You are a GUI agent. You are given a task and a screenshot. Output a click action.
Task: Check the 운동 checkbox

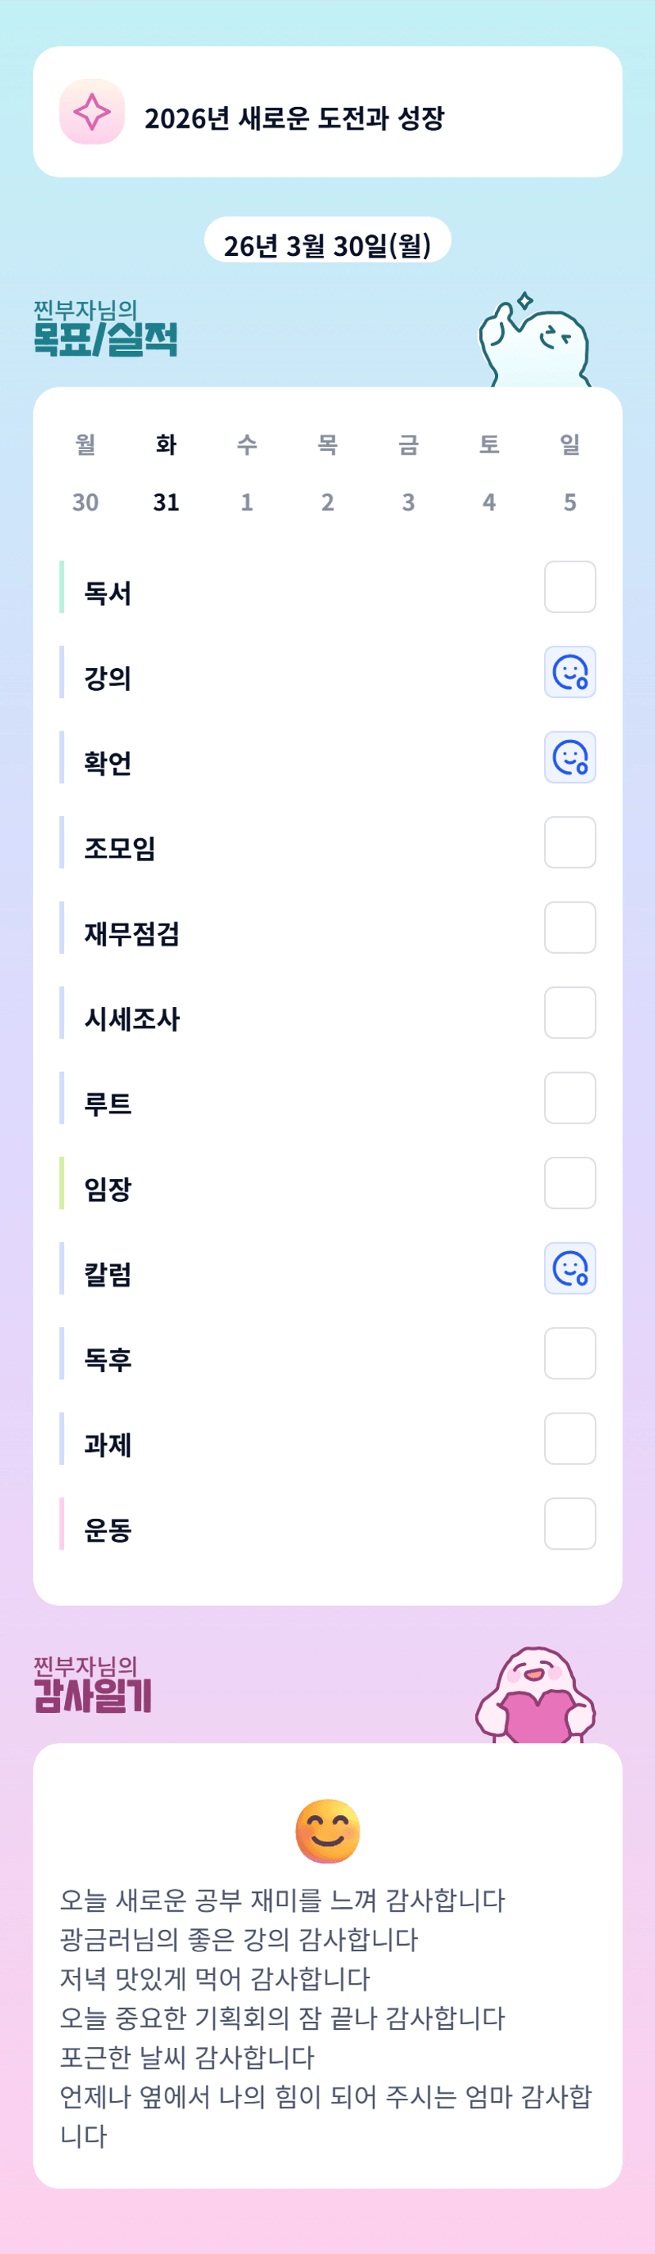point(569,1524)
